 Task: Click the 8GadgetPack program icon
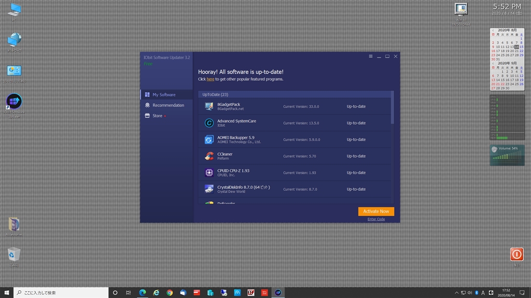pyautogui.click(x=209, y=107)
